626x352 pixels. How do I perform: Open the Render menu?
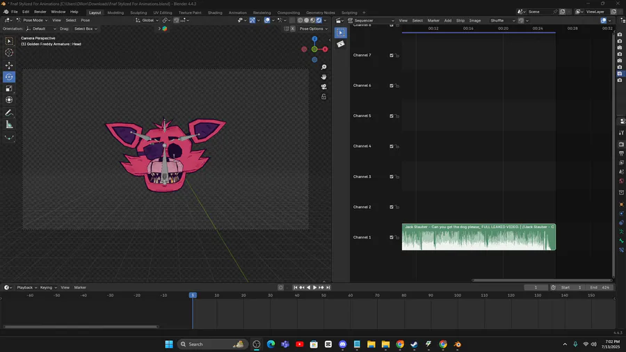[40, 12]
